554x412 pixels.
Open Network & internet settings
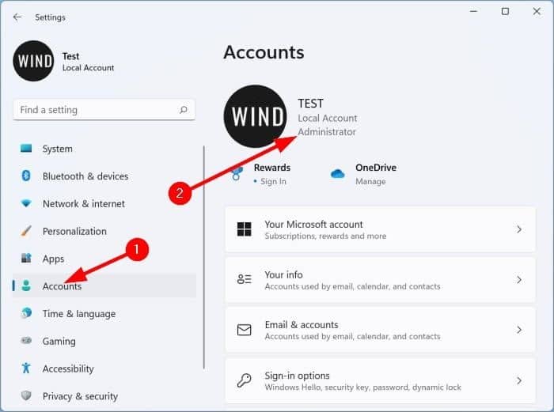[104, 203]
